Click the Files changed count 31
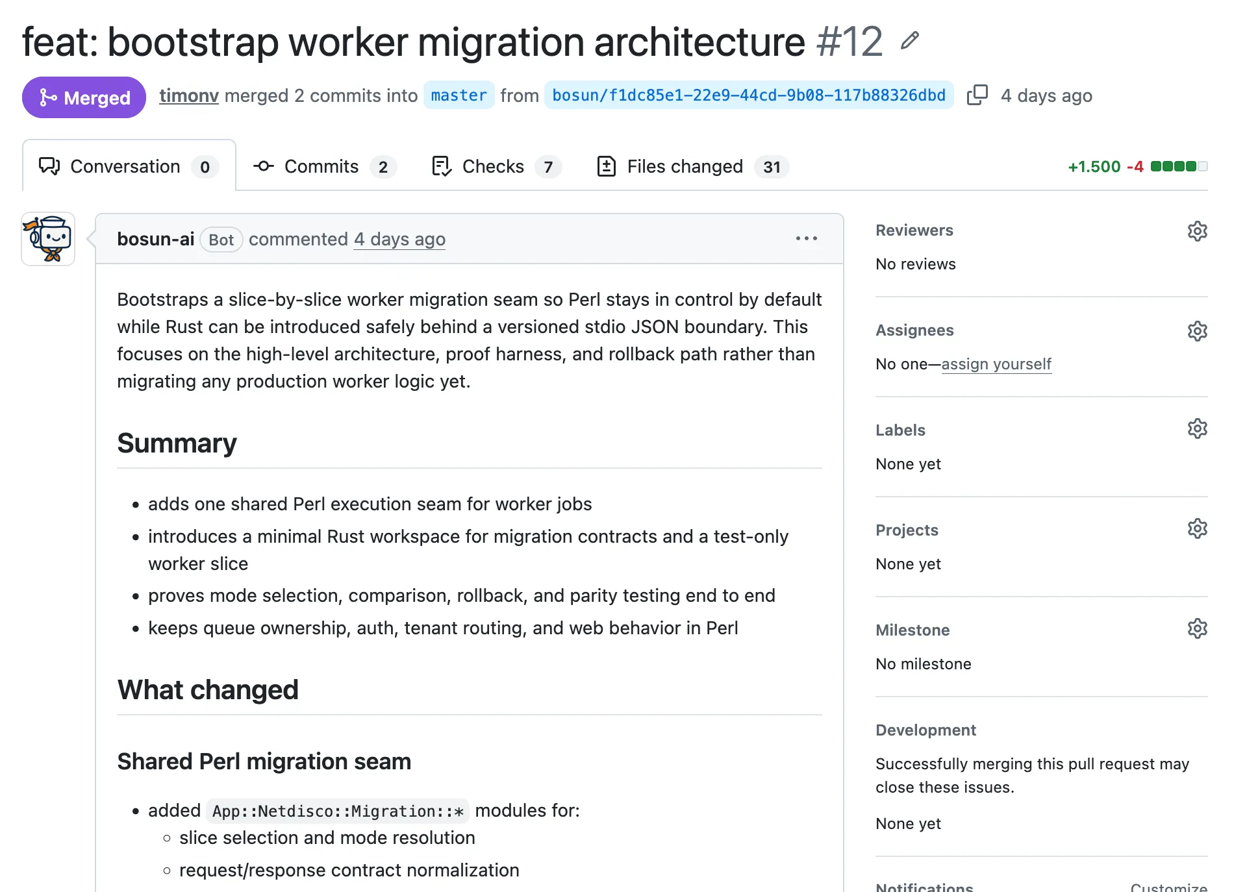This screenshot has height=892, width=1234. (772, 167)
